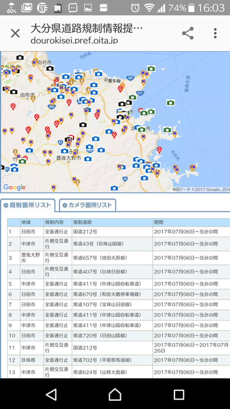230x409 pixels.
Task: Tap the Android home button
Action: [x=115, y=394]
